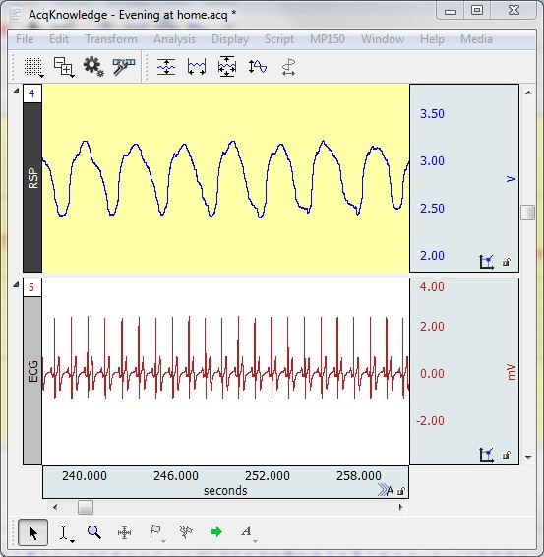544x557 pixels.
Task: Open the Transform menu
Action: tap(111, 39)
